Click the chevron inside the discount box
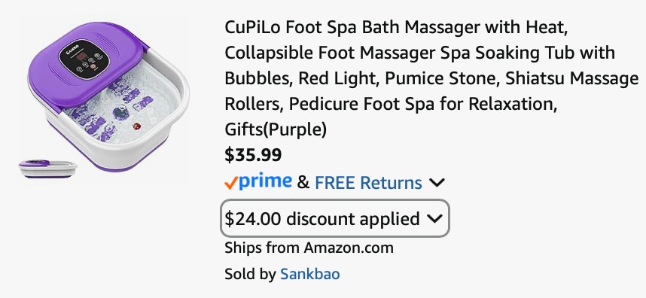Screen dimensions: 646x298 pyautogui.click(x=434, y=219)
